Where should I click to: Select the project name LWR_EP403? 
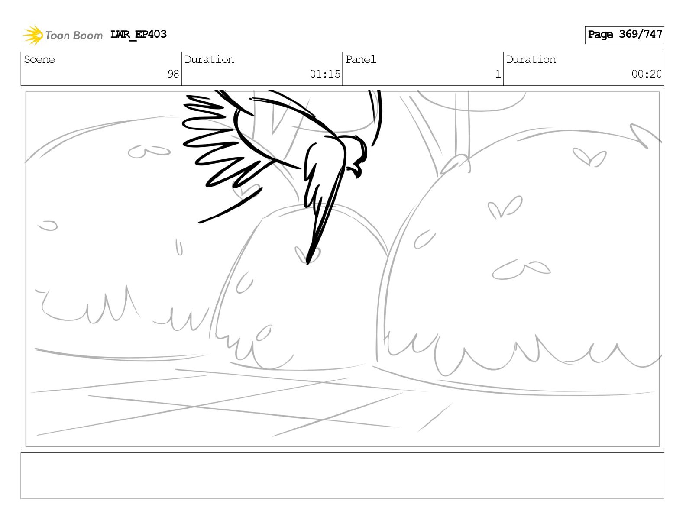(139, 34)
